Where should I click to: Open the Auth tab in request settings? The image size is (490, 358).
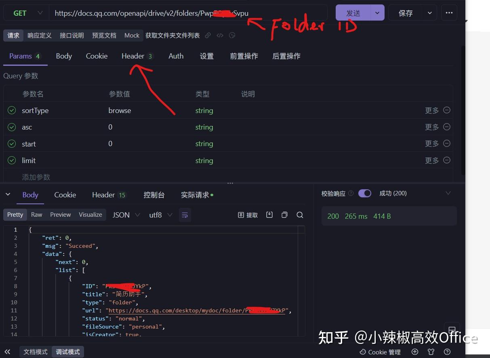(x=176, y=56)
